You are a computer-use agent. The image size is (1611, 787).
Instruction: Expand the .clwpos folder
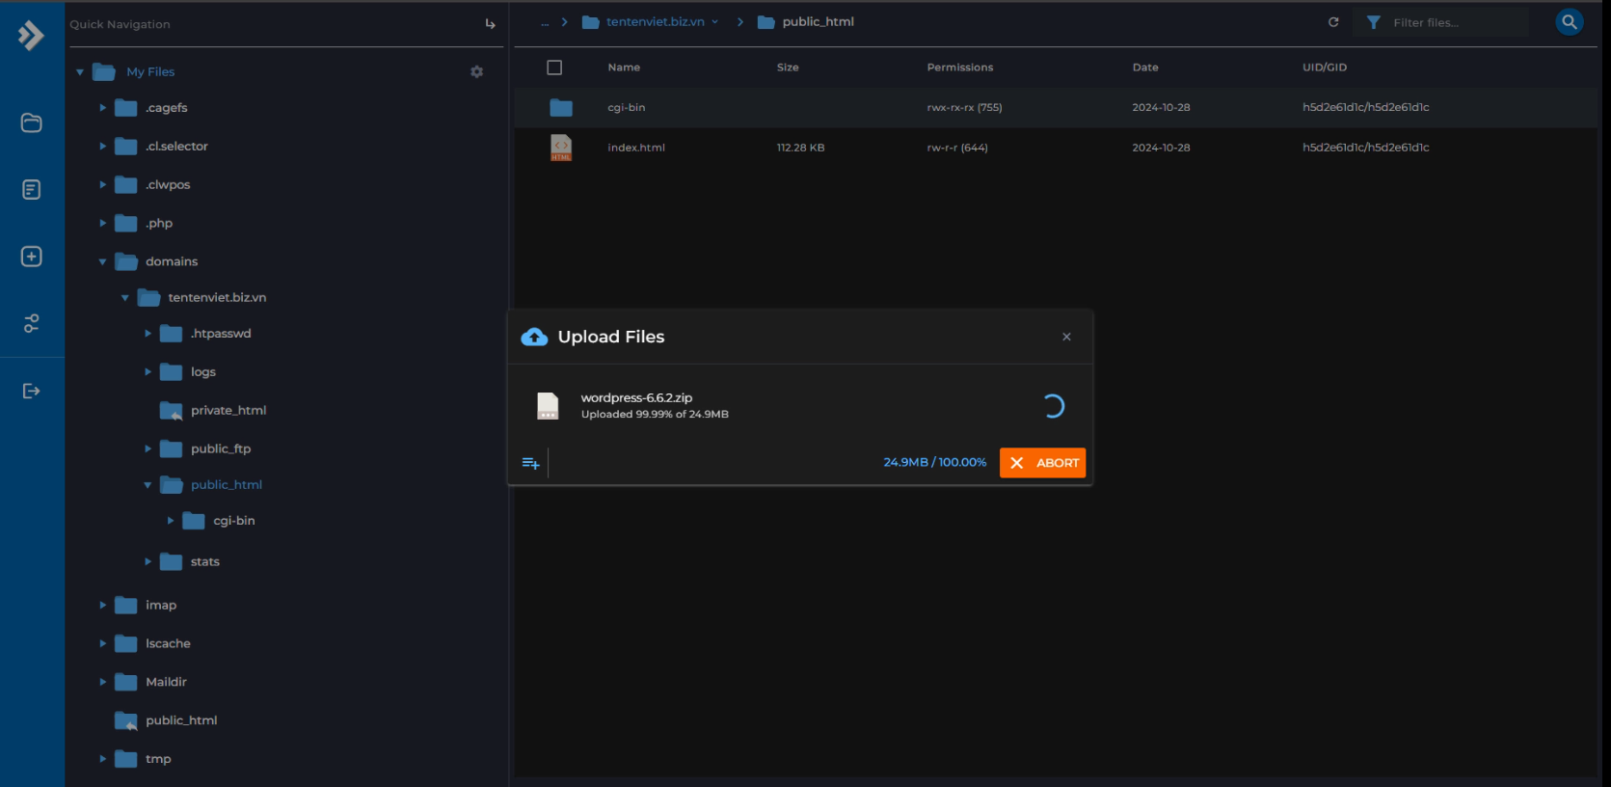coord(102,185)
